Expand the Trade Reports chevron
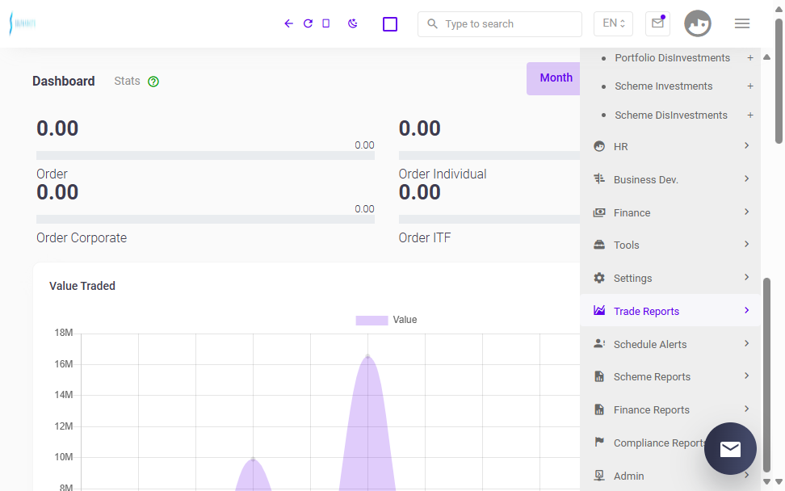This screenshot has height=491, width=785. point(746,310)
